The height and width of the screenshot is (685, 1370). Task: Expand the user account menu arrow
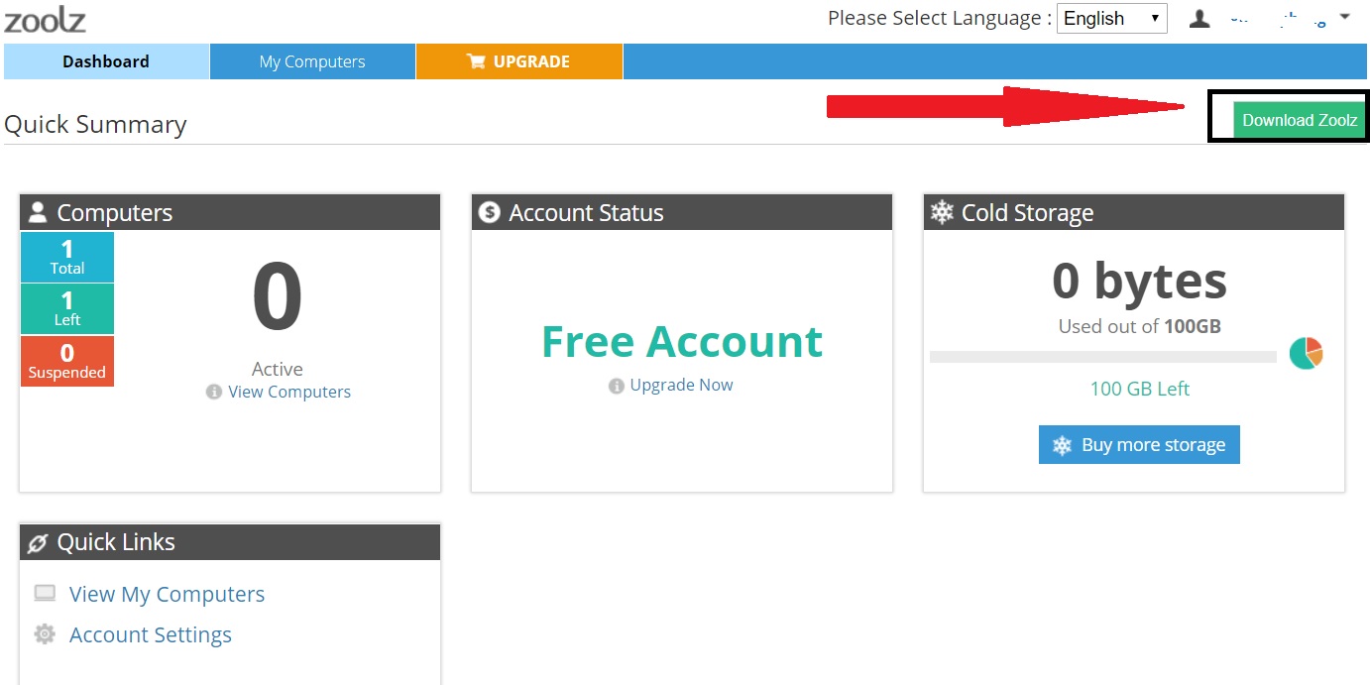[x=1344, y=17]
